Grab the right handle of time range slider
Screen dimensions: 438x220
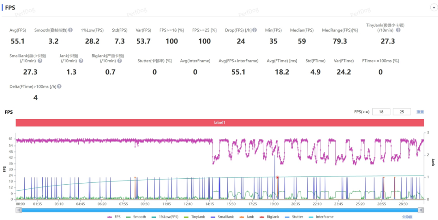[421, 210]
